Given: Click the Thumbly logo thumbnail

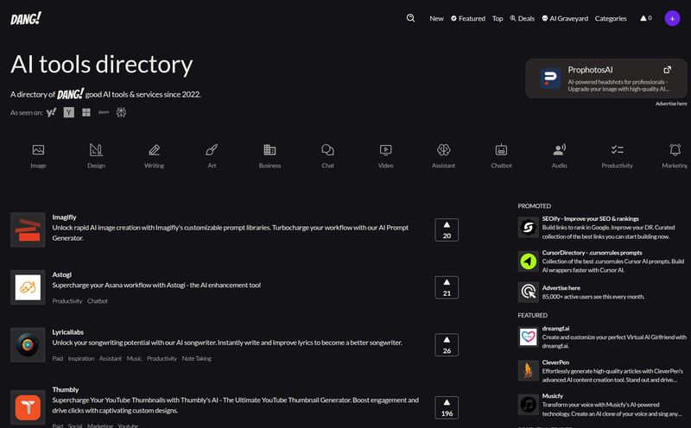Looking at the screenshot, I should [x=28, y=407].
